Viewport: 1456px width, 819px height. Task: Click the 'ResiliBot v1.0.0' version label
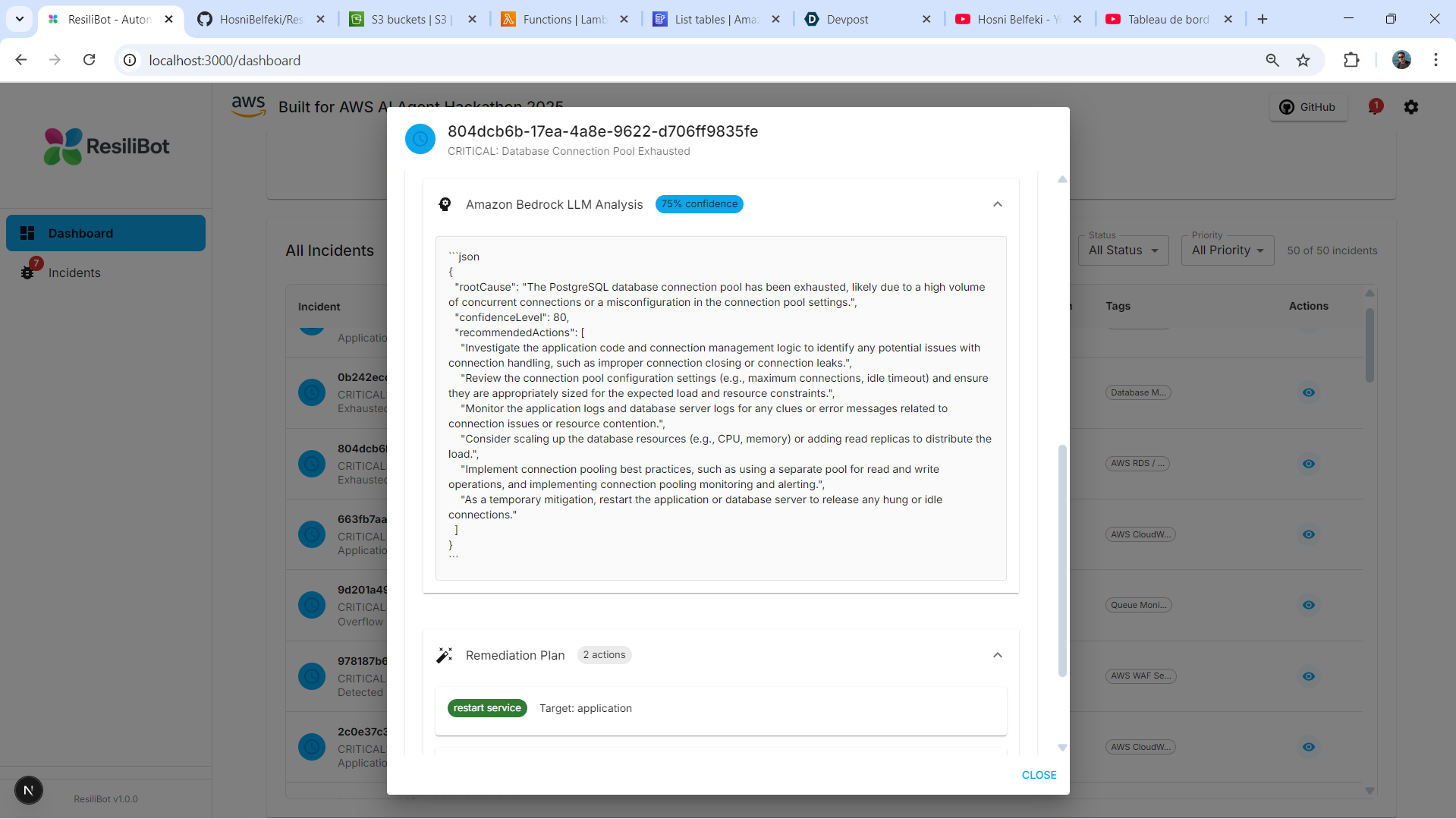[105, 799]
